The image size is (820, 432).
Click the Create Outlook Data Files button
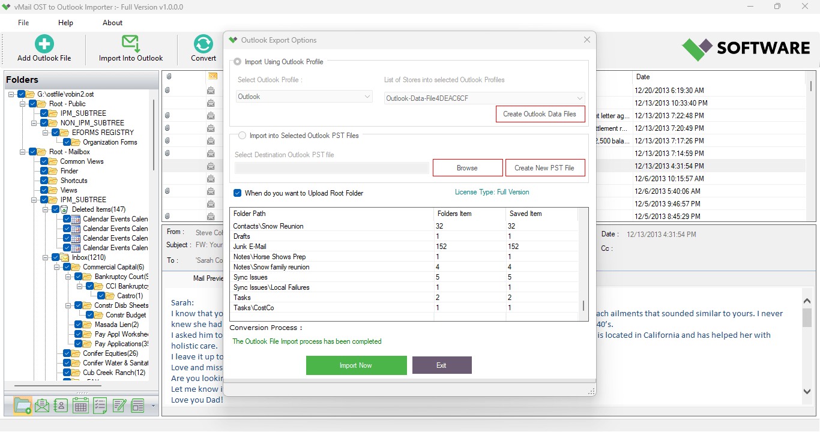[x=540, y=114]
